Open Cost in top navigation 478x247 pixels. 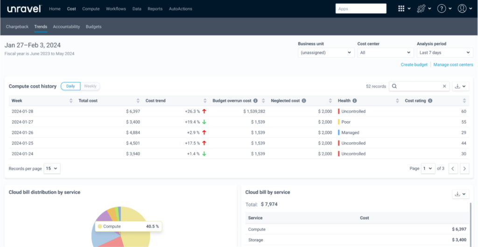71,9
